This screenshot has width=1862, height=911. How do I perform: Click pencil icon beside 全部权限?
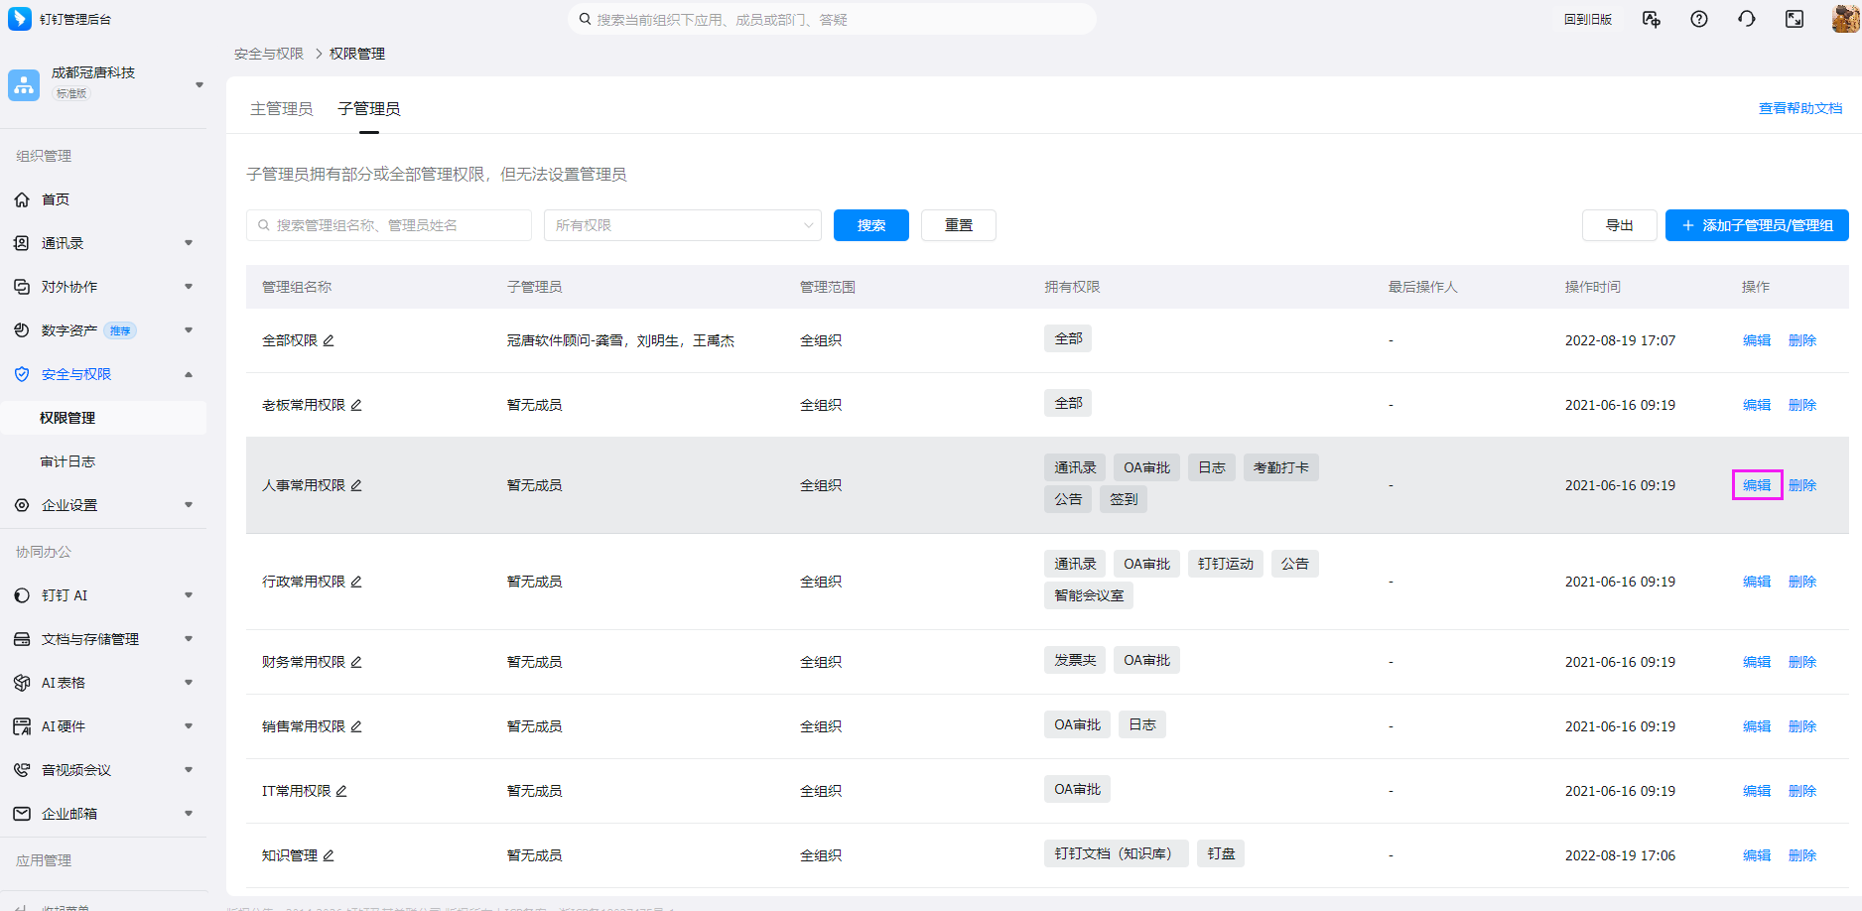coord(329,340)
